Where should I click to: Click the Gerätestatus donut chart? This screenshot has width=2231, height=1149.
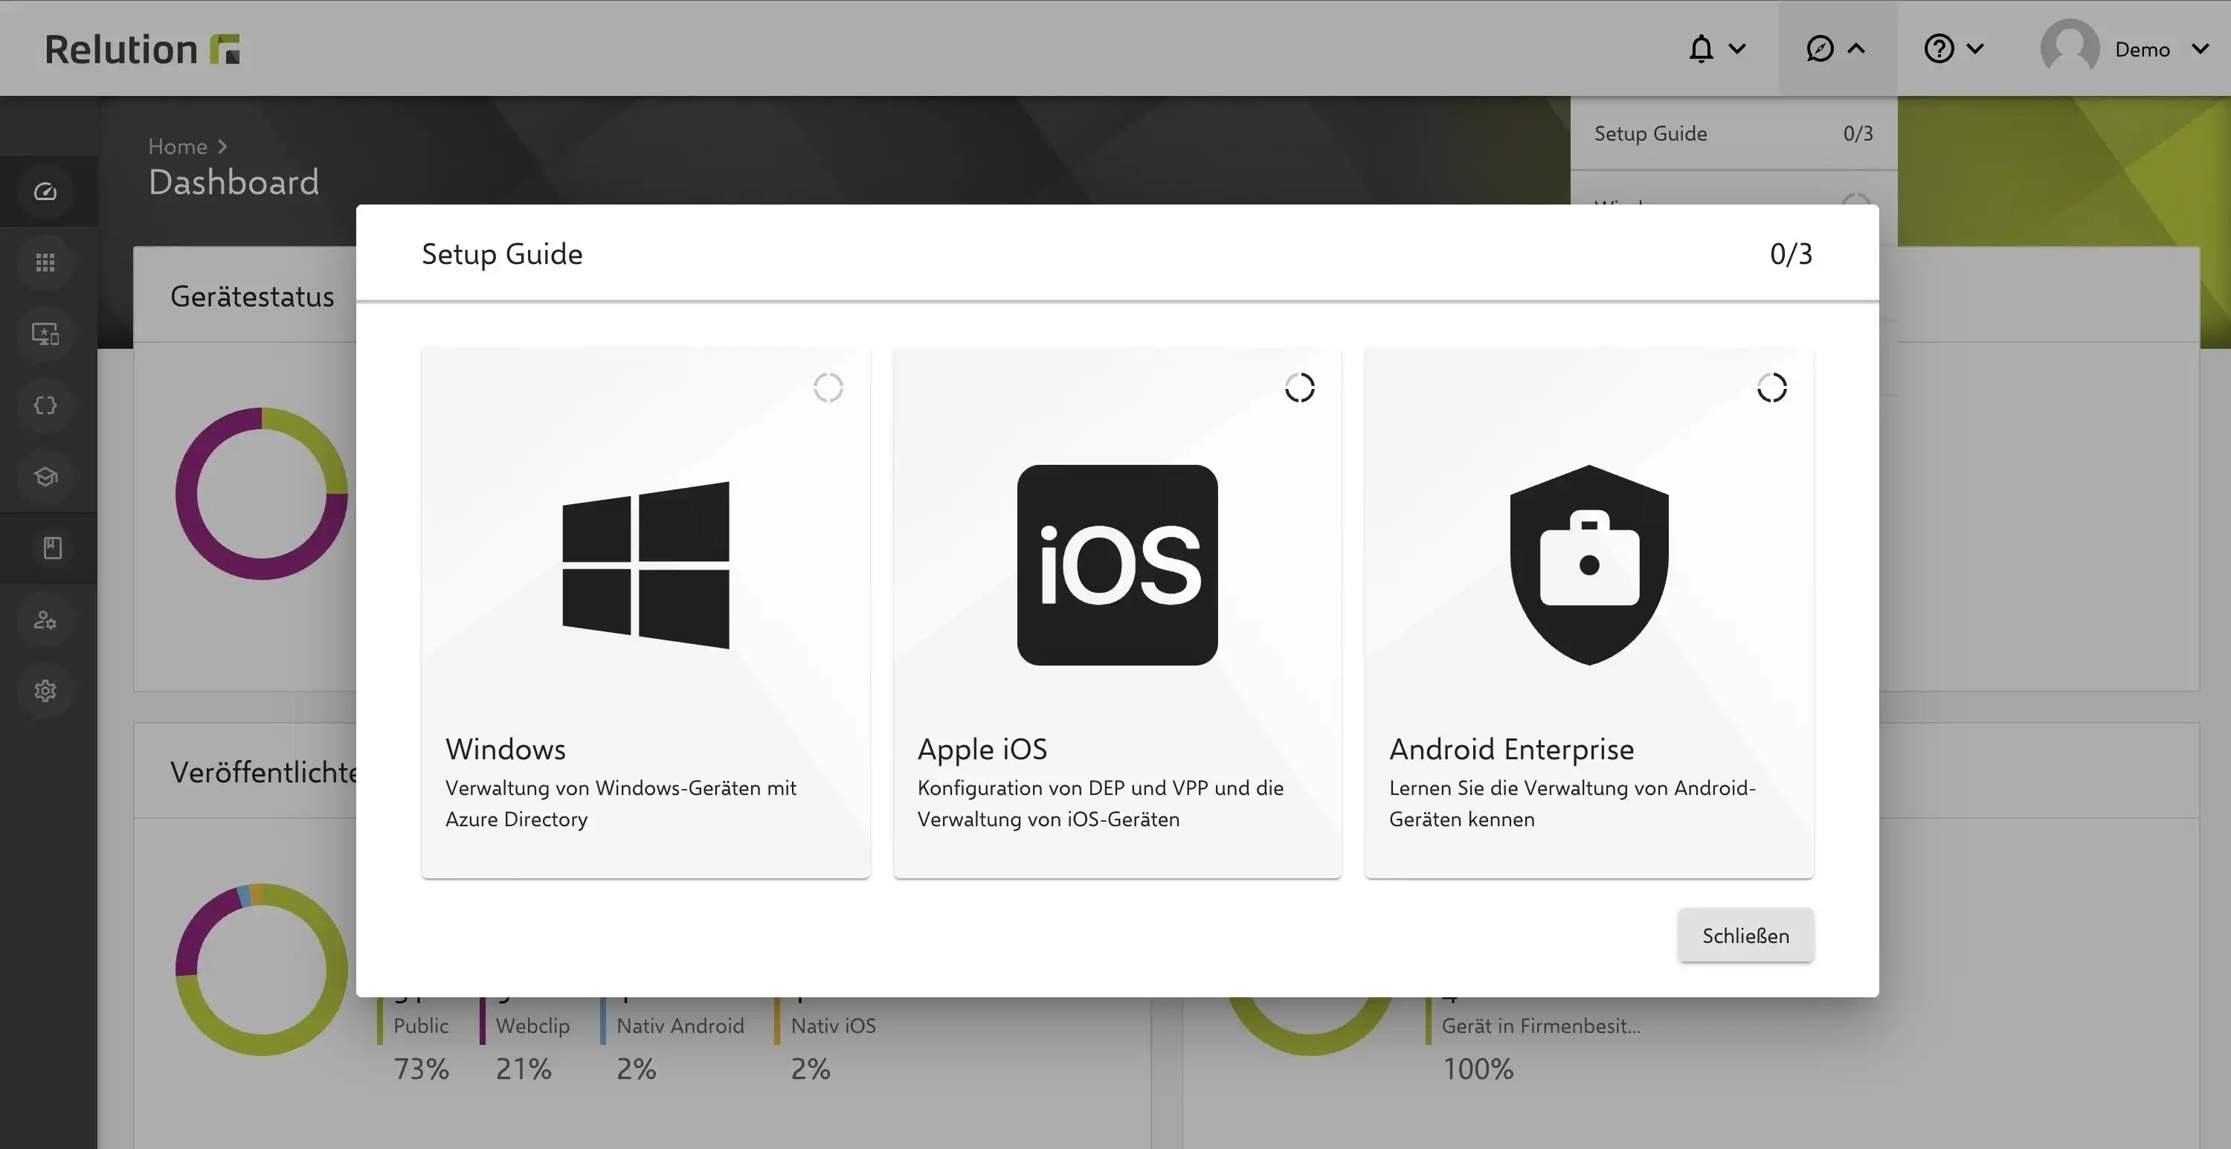(262, 494)
